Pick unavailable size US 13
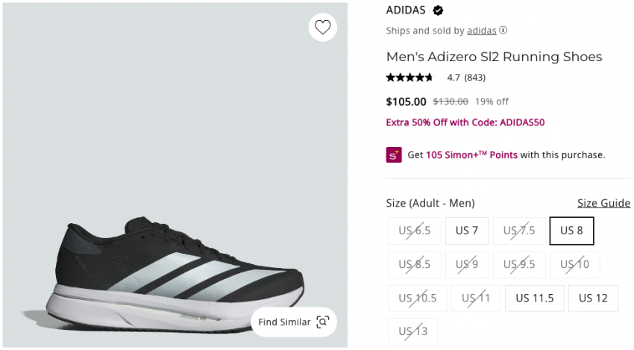634x350 pixels. tap(412, 331)
